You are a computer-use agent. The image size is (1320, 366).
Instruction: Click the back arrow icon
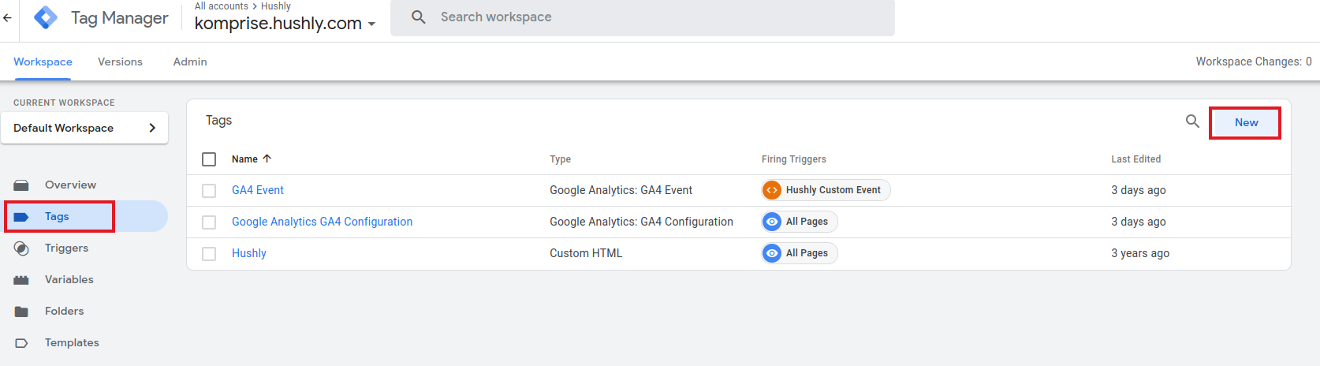7,17
